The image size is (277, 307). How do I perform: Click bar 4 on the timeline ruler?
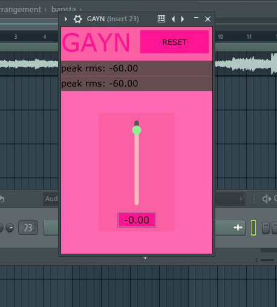[45, 37]
